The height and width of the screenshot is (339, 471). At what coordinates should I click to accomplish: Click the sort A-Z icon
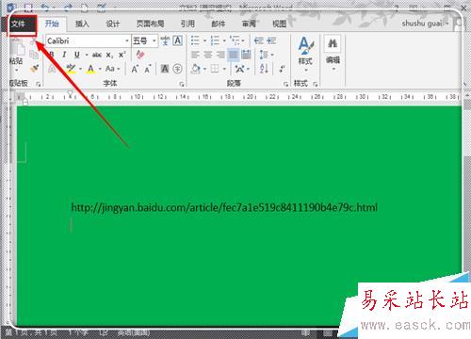(264, 69)
